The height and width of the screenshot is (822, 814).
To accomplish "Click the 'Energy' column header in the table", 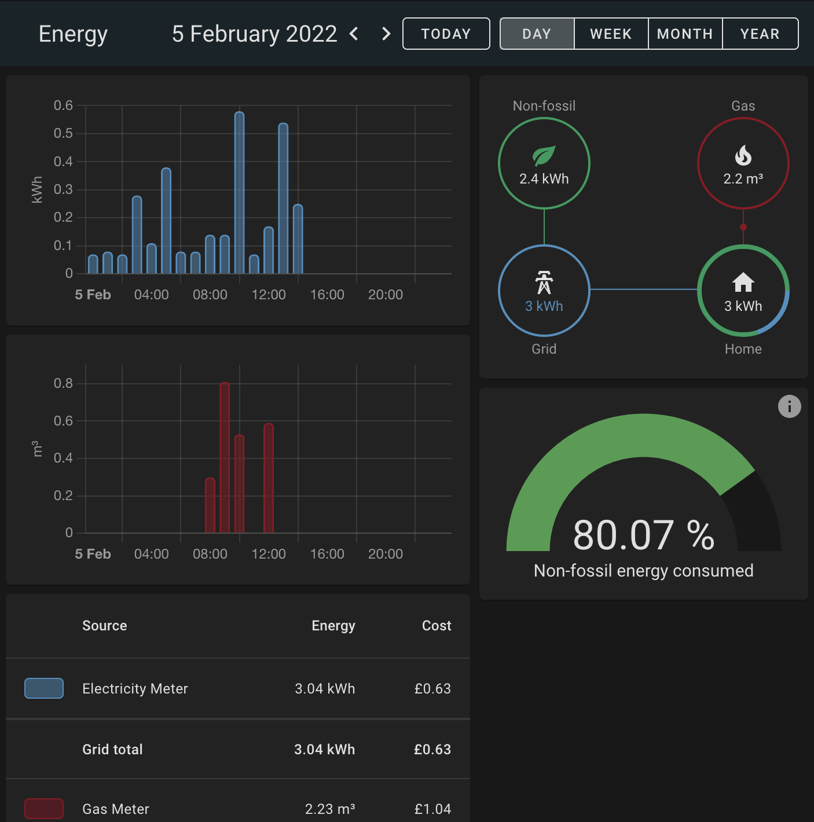I will [x=333, y=626].
